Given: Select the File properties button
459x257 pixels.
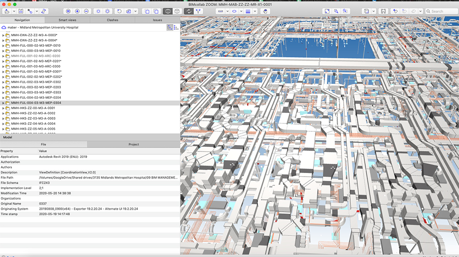Looking at the screenshot, I should tap(44, 144).
